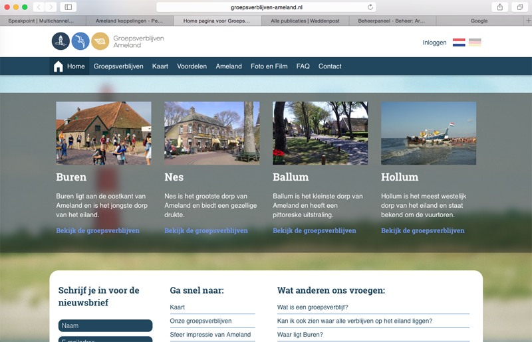This screenshot has height=342, width=532.
Task: Open the Ameland navigation item
Action: [x=229, y=66]
